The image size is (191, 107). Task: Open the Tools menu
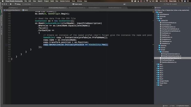[73, 1]
